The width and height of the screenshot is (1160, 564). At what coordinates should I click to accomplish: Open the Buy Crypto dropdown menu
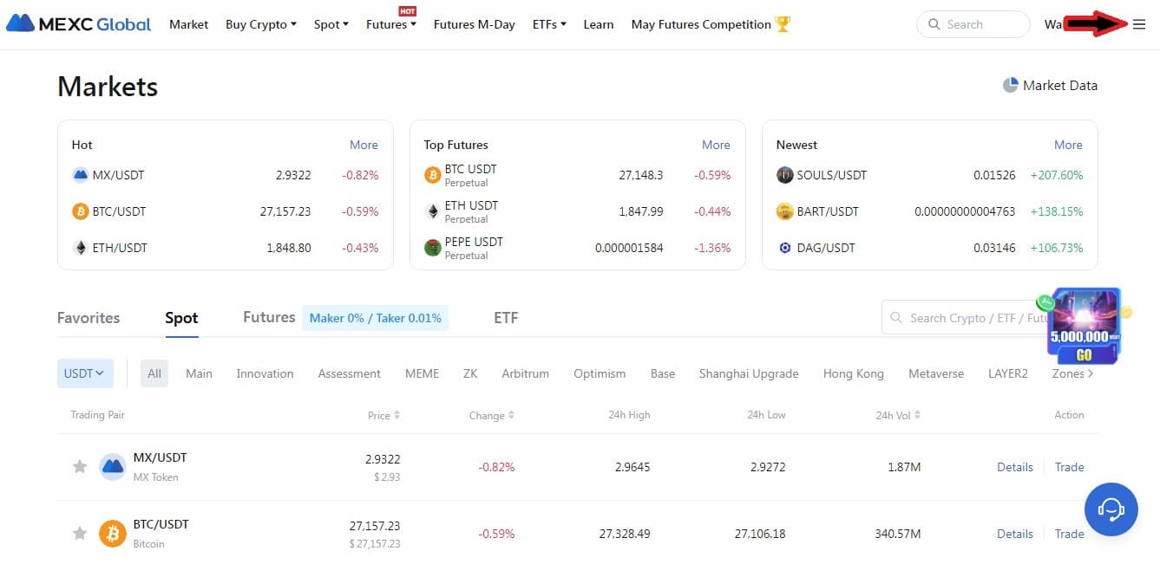click(260, 24)
